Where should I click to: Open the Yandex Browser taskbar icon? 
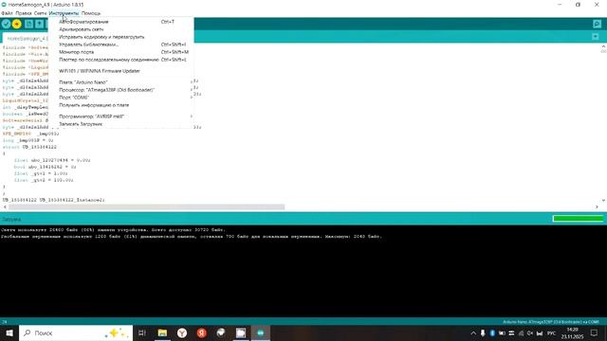pyautogui.click(x=182, y=332)
